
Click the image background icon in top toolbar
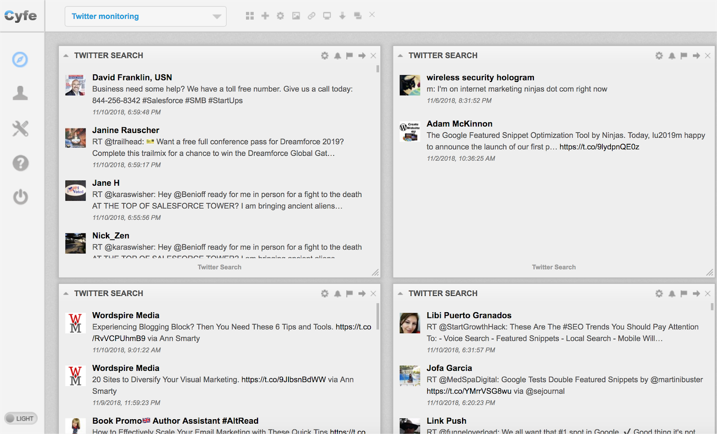click(296, 16)
